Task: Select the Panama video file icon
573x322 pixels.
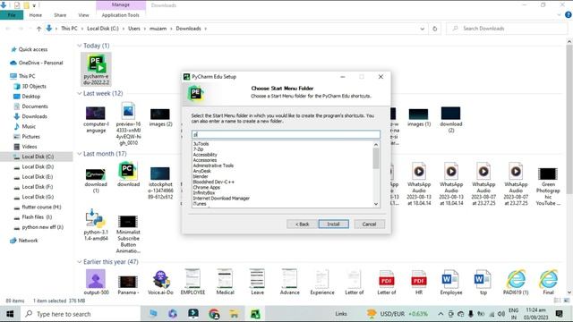Action: (128, 282)
